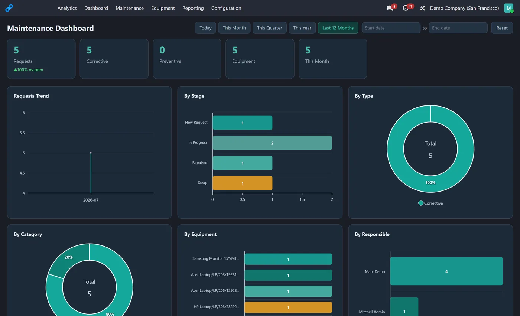
Task: Click the Repaired stage bar
Action: 242,163
